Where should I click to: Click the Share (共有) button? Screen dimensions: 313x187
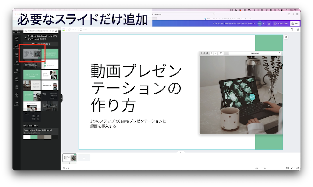[294, 24]
